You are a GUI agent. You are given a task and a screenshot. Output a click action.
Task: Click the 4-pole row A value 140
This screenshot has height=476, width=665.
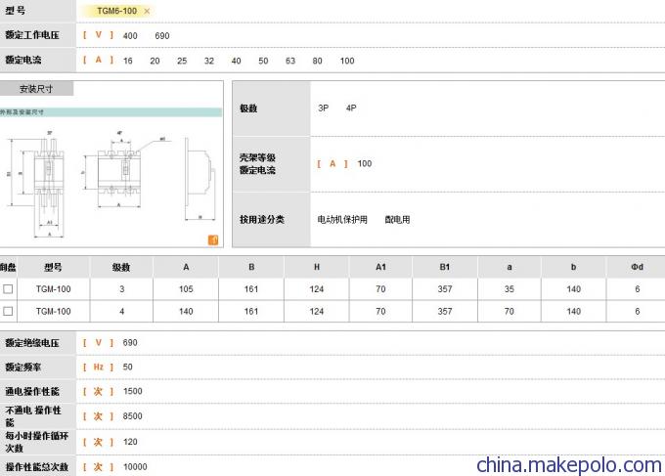tap(186, 311)
